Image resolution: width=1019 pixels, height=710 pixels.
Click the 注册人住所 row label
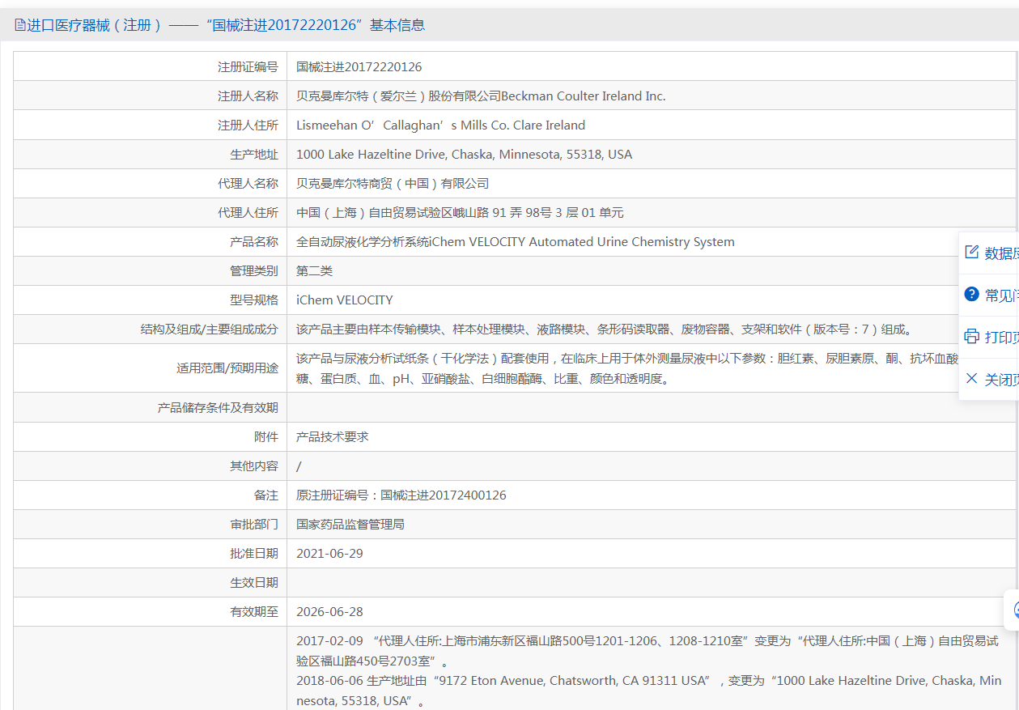tap(248, 125)
